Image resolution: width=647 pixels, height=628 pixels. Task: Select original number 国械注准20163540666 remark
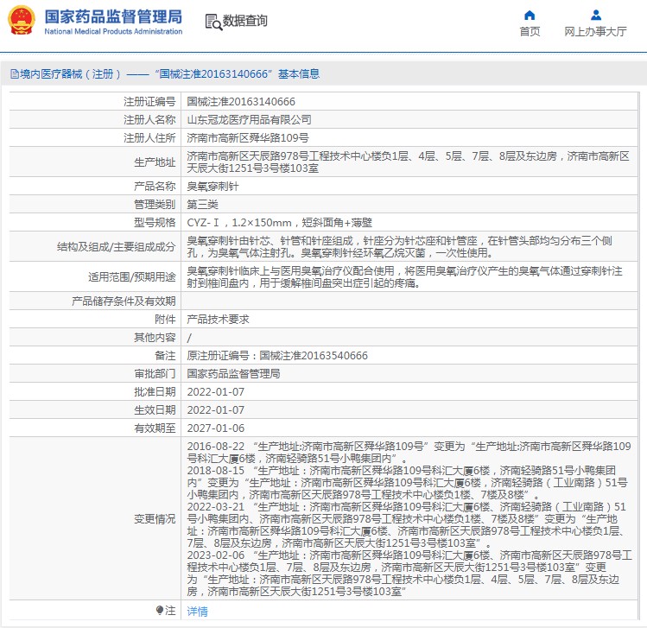[x=277, y=356]
